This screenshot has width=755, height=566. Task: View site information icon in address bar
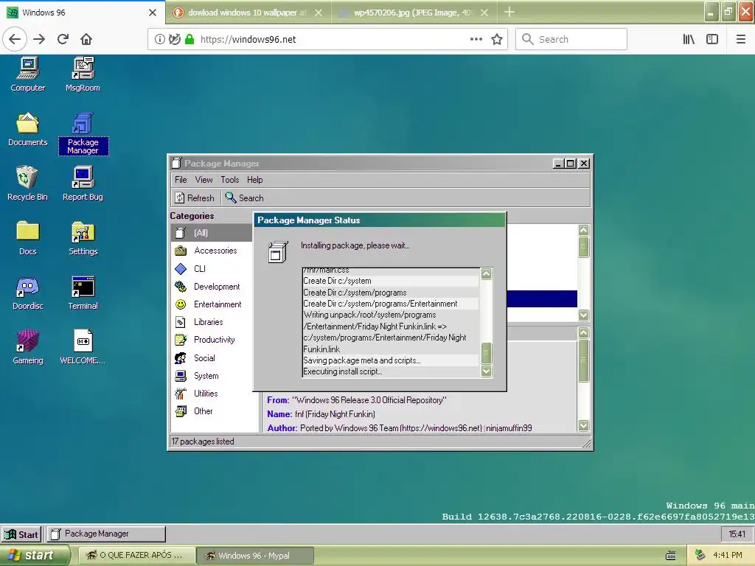(160, 40)
